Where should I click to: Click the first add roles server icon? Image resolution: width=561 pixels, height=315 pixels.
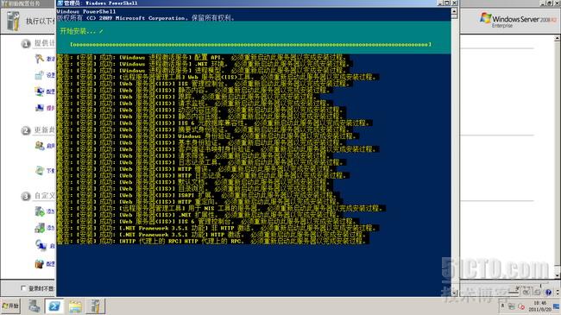[40, 211]
